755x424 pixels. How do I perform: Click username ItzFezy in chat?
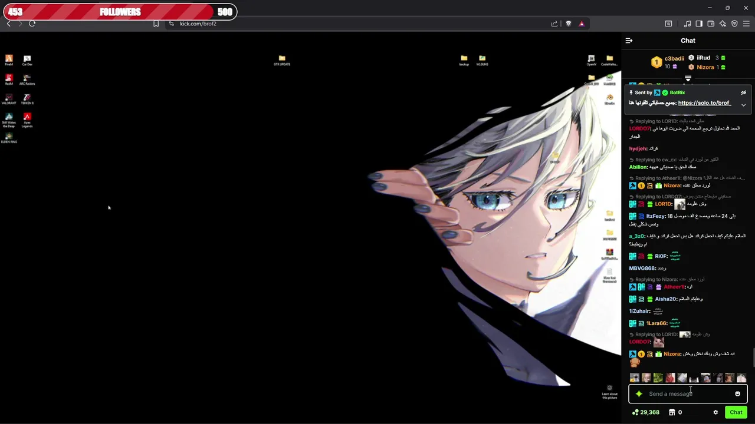pyautogui.click(x=656, y=216)
